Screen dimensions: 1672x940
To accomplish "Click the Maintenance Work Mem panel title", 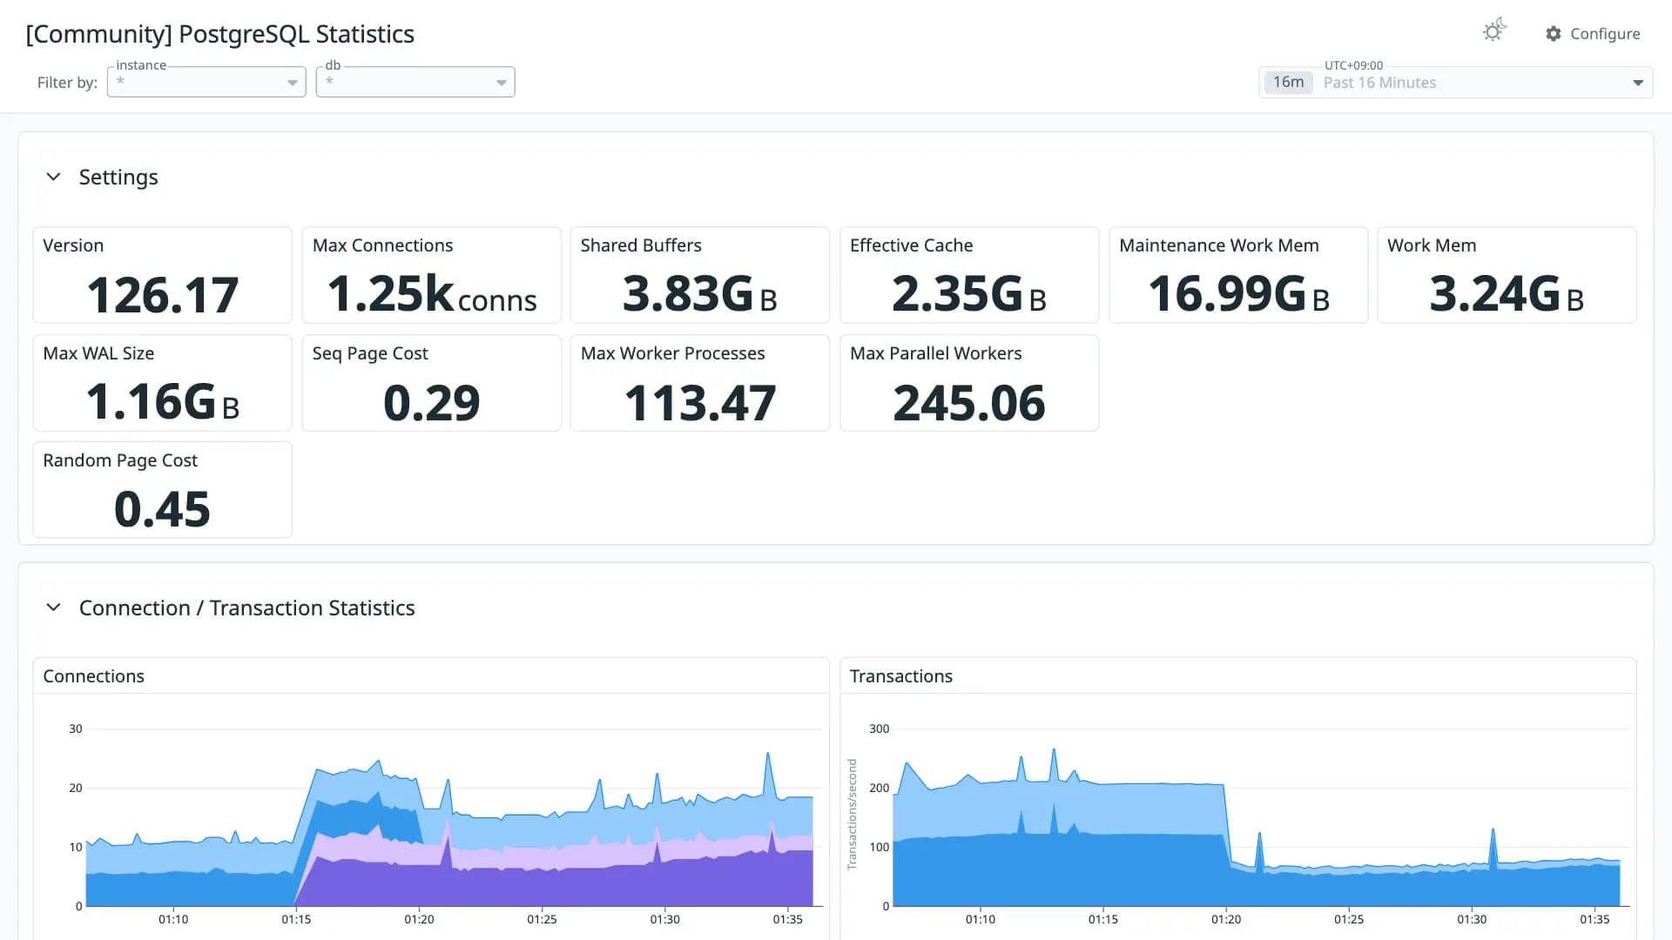I will click(x=1218, y=245).
